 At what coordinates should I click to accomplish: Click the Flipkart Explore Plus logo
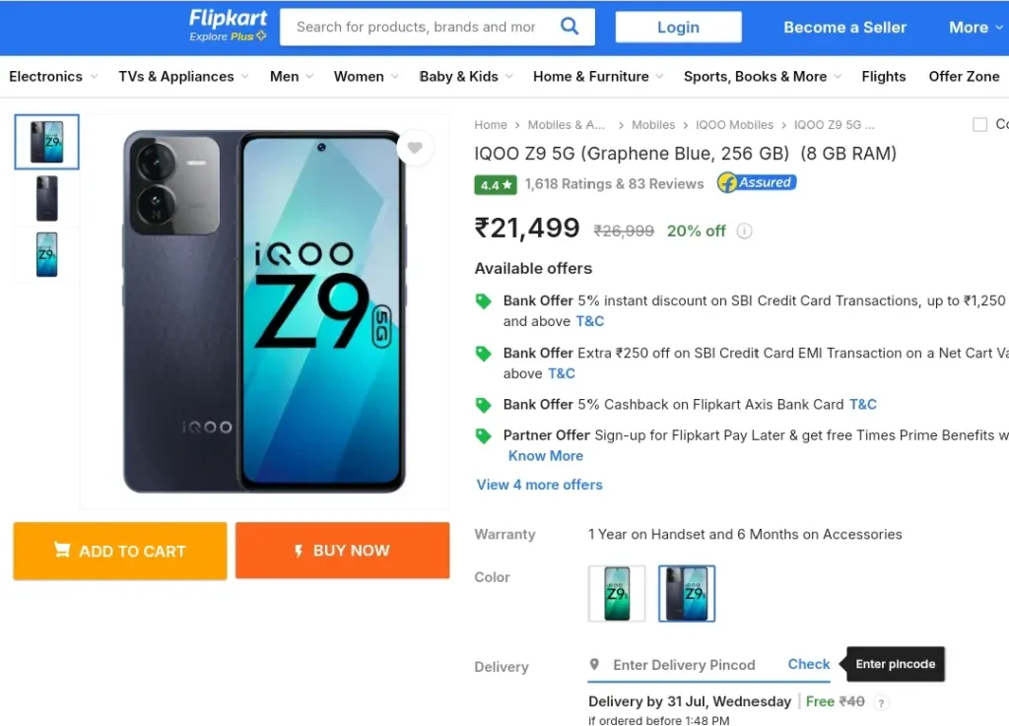tap(228, 26)
